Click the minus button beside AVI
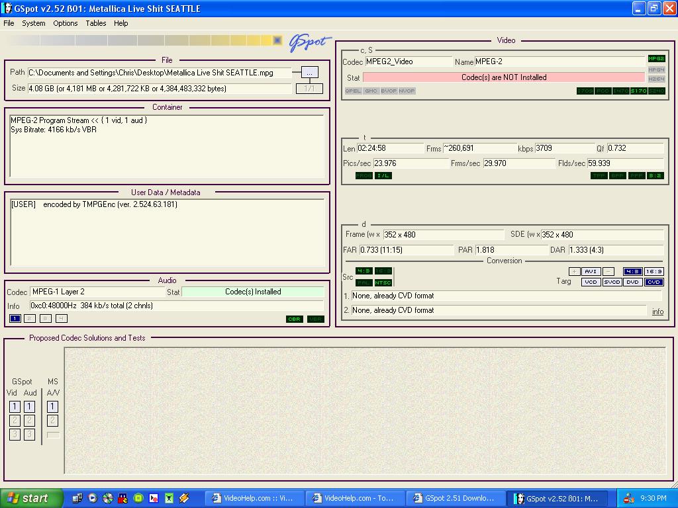 point(608,272)
